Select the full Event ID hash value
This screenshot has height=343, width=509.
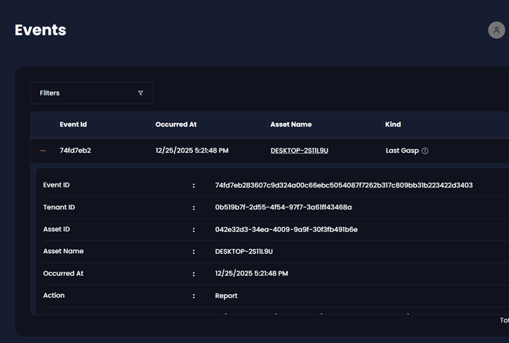pos(344,185)
